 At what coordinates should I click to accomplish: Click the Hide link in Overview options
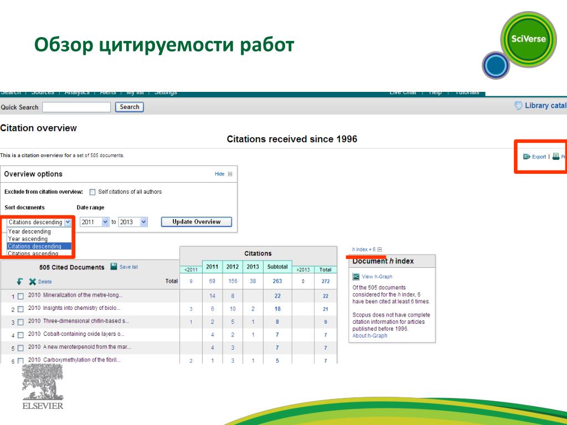[x=219, y=174]
